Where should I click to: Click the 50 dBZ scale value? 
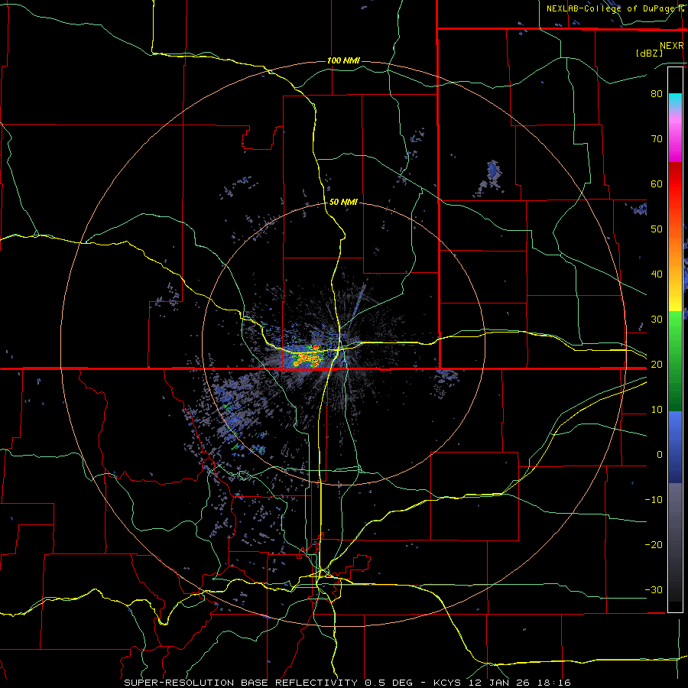tap(657, 229)
